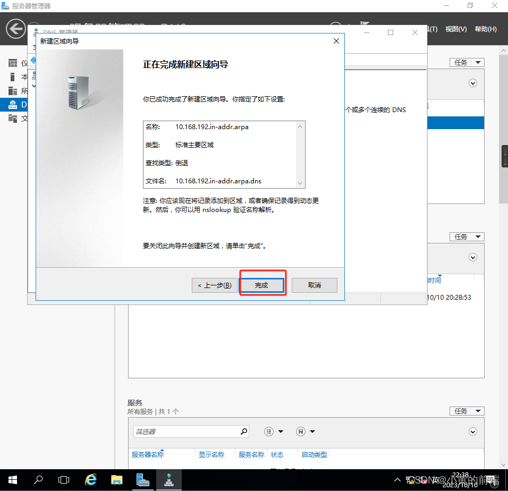Select the dashboard icon in the sidebar
508x491 pixels.
click(13, 63)
